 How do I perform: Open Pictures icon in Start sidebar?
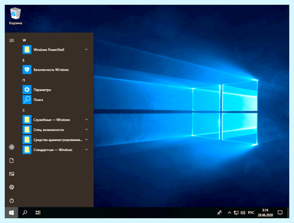point(12,173)
